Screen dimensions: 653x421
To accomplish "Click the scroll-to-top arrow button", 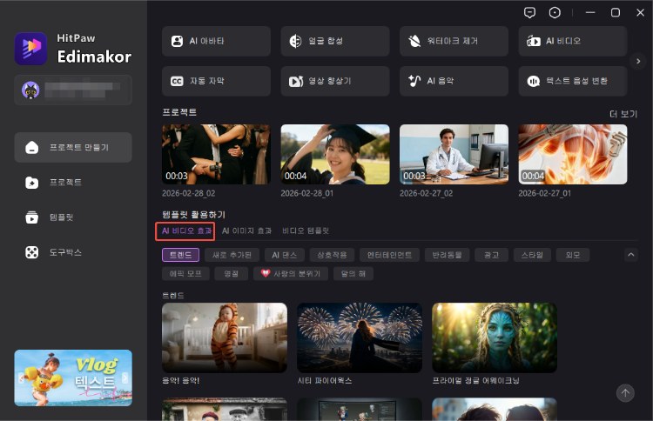I will pos(625,392).
